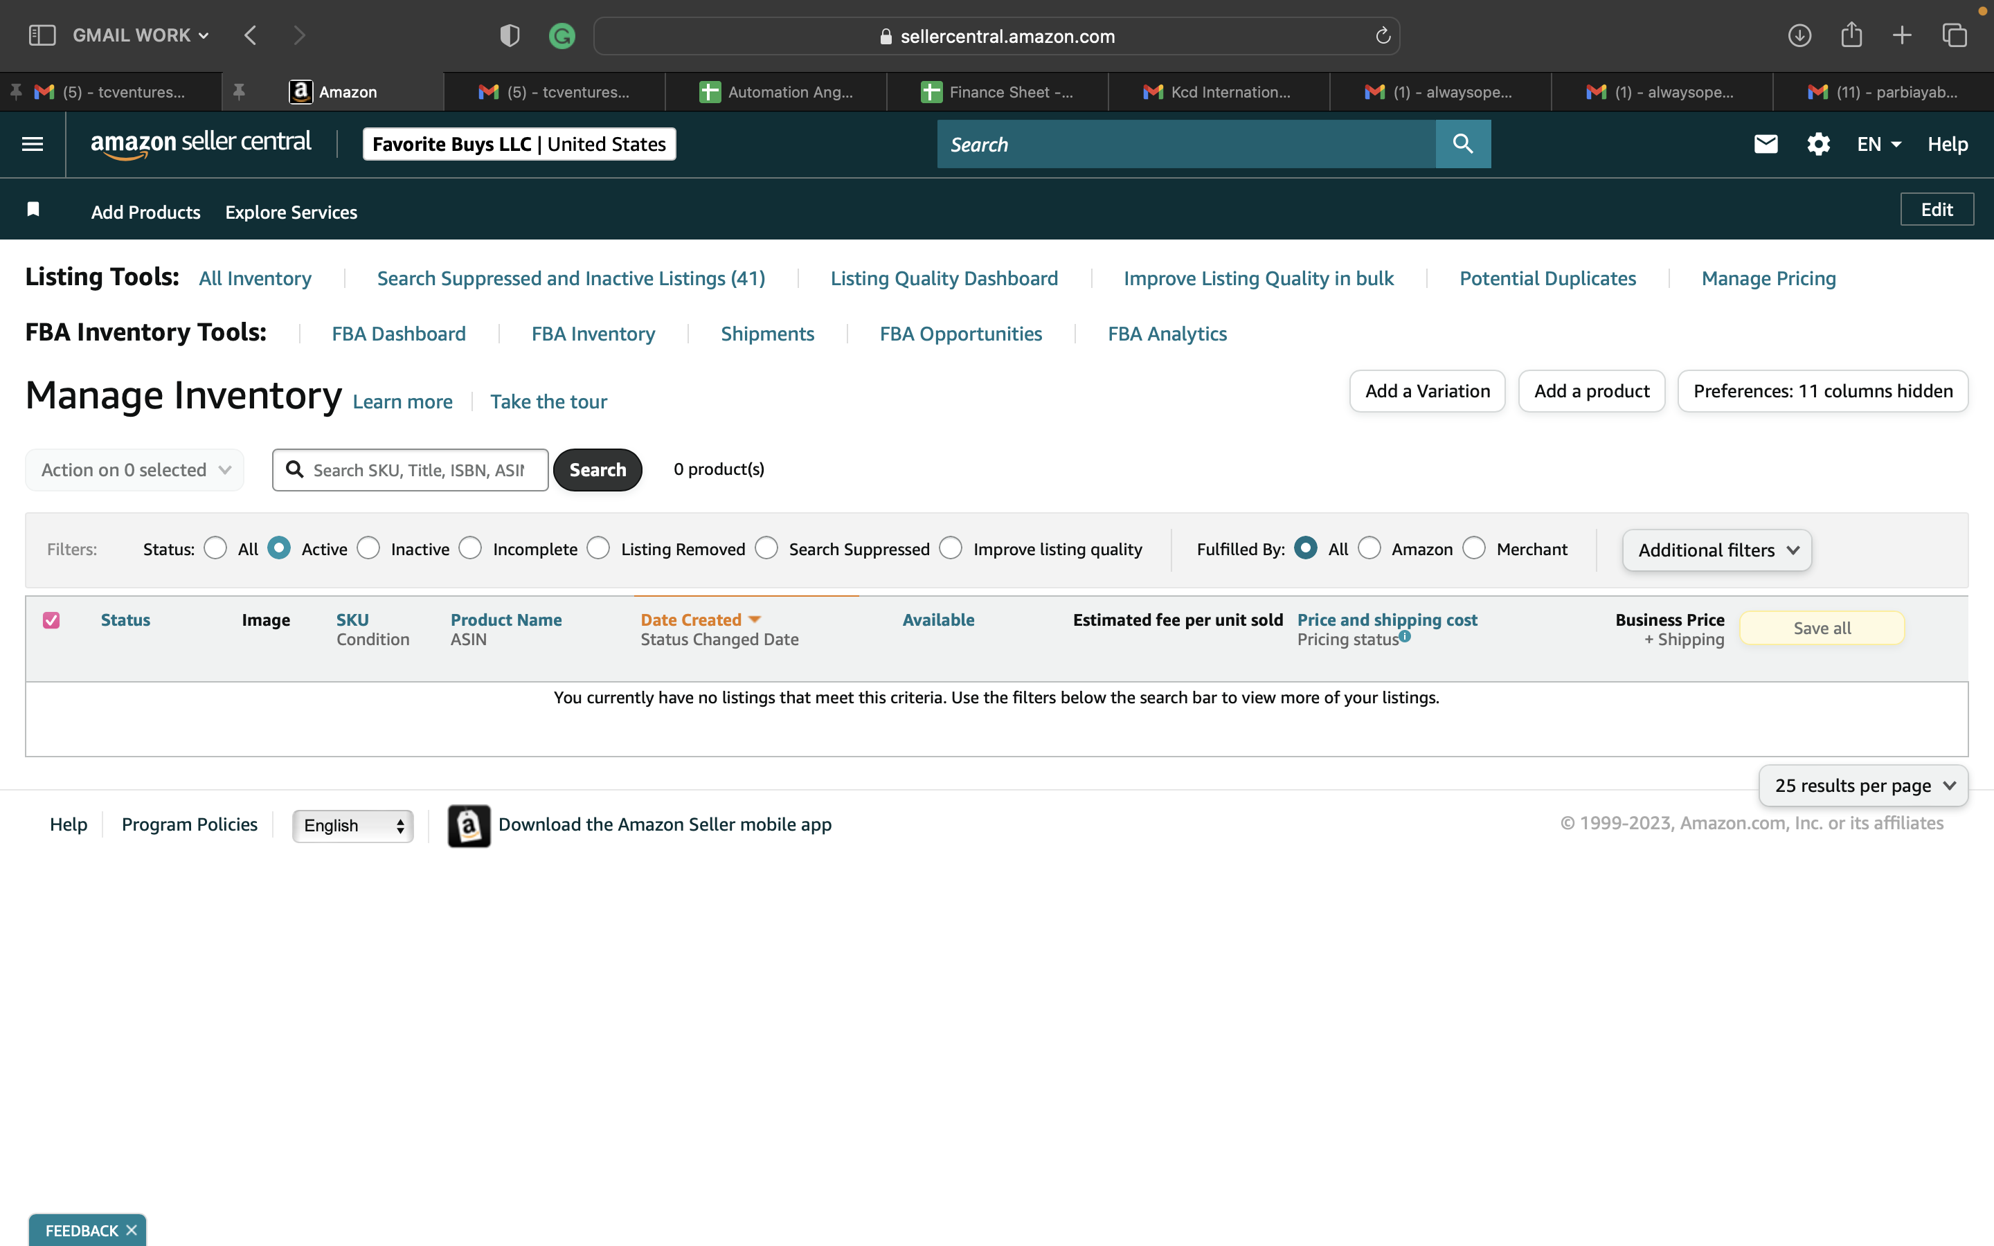The height and width of the screenshot is (1246, 1994).
Task: Select Fulfilled By All radio button
Action: point(1306,548)
